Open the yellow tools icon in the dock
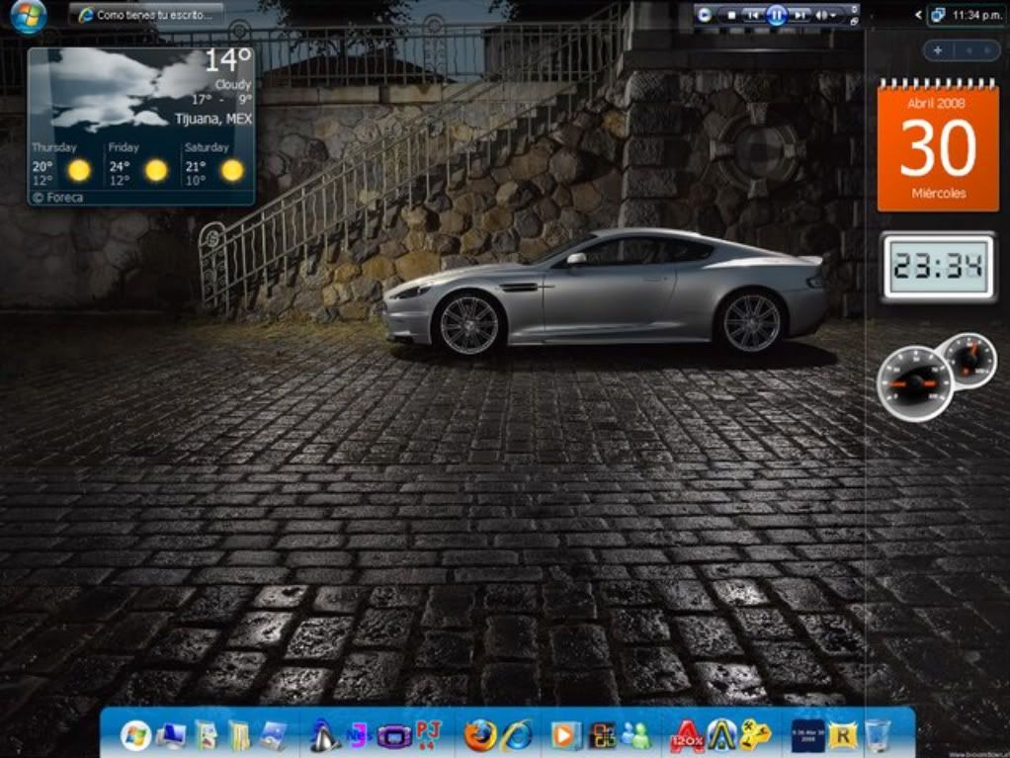The image size is (1010, 758). pyautogui.click(x=756, y=735)
